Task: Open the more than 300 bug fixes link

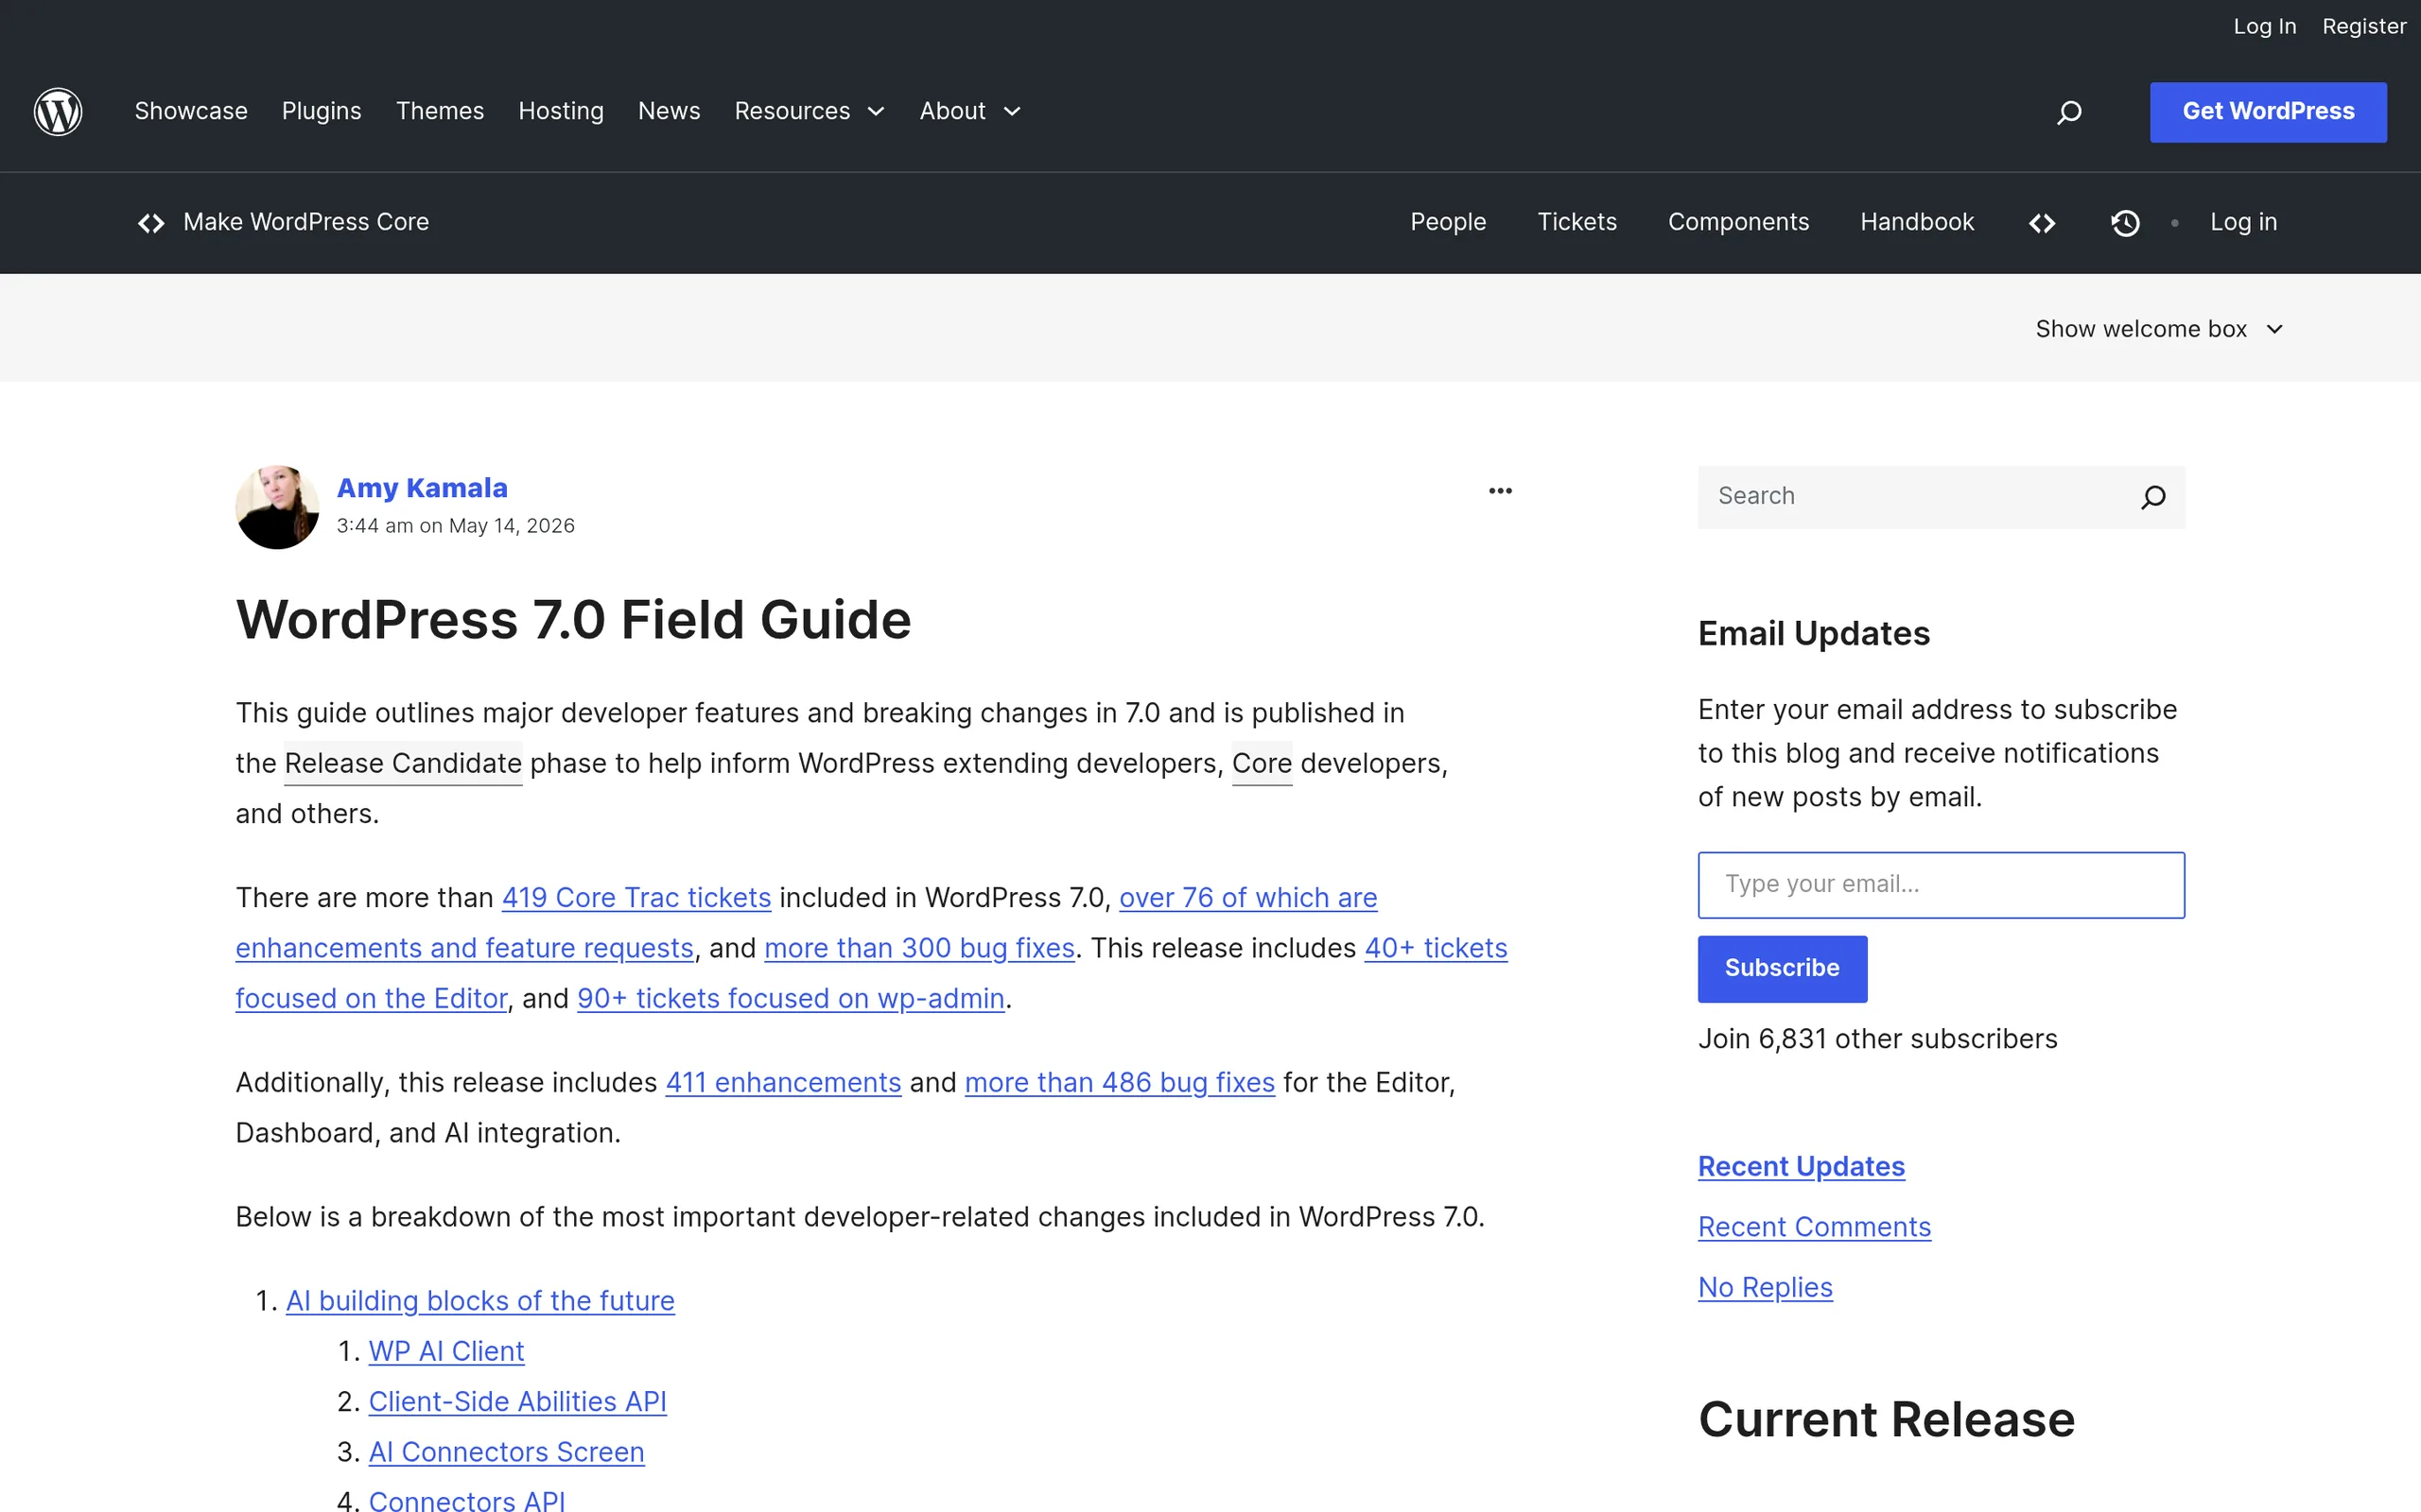Action: point(919,948)
